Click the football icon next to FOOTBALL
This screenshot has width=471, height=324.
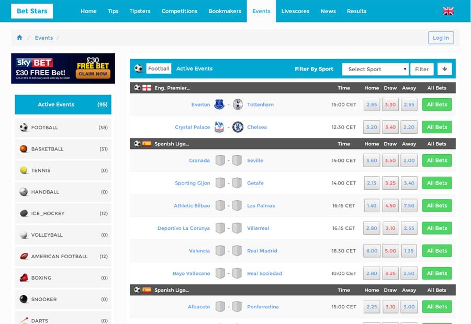coord(24,128)
